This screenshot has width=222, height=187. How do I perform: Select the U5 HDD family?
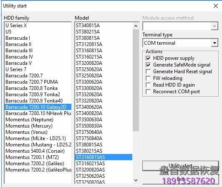tap(38, 32)
